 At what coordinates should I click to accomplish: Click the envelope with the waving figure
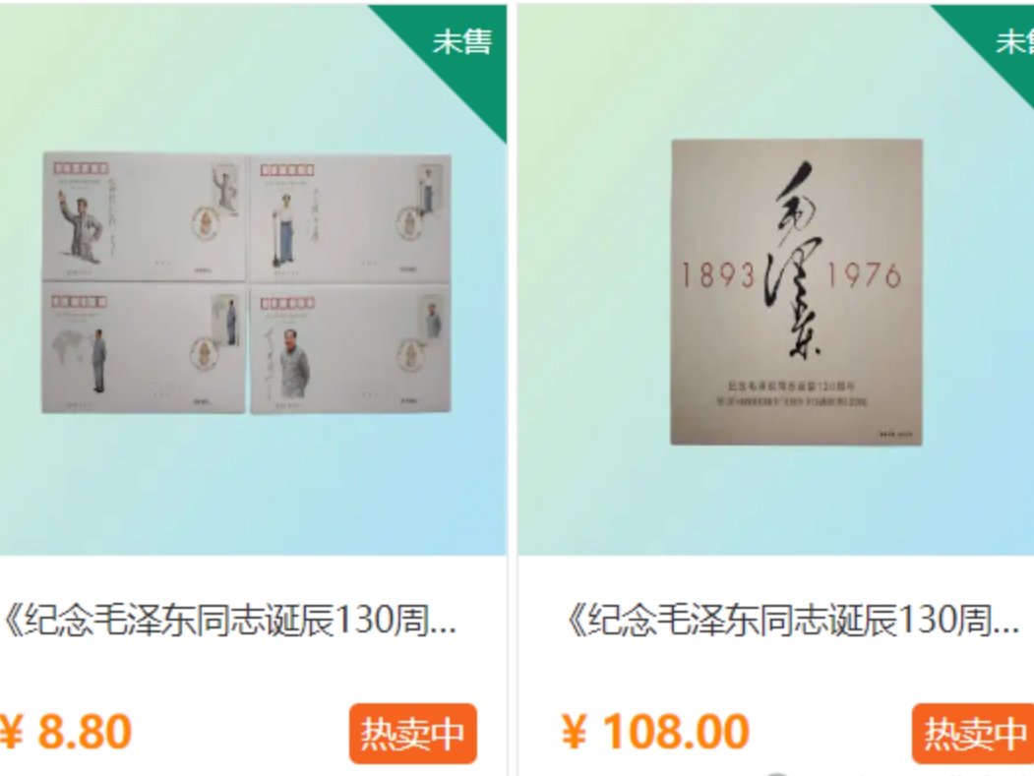[144, 216]
